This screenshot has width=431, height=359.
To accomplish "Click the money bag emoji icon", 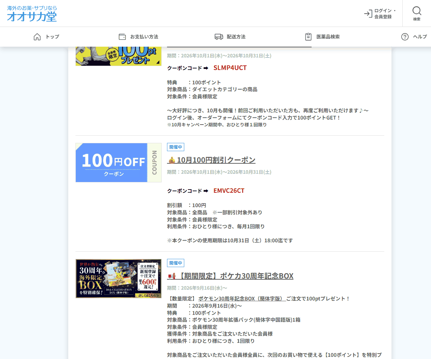I will [171, 160].
